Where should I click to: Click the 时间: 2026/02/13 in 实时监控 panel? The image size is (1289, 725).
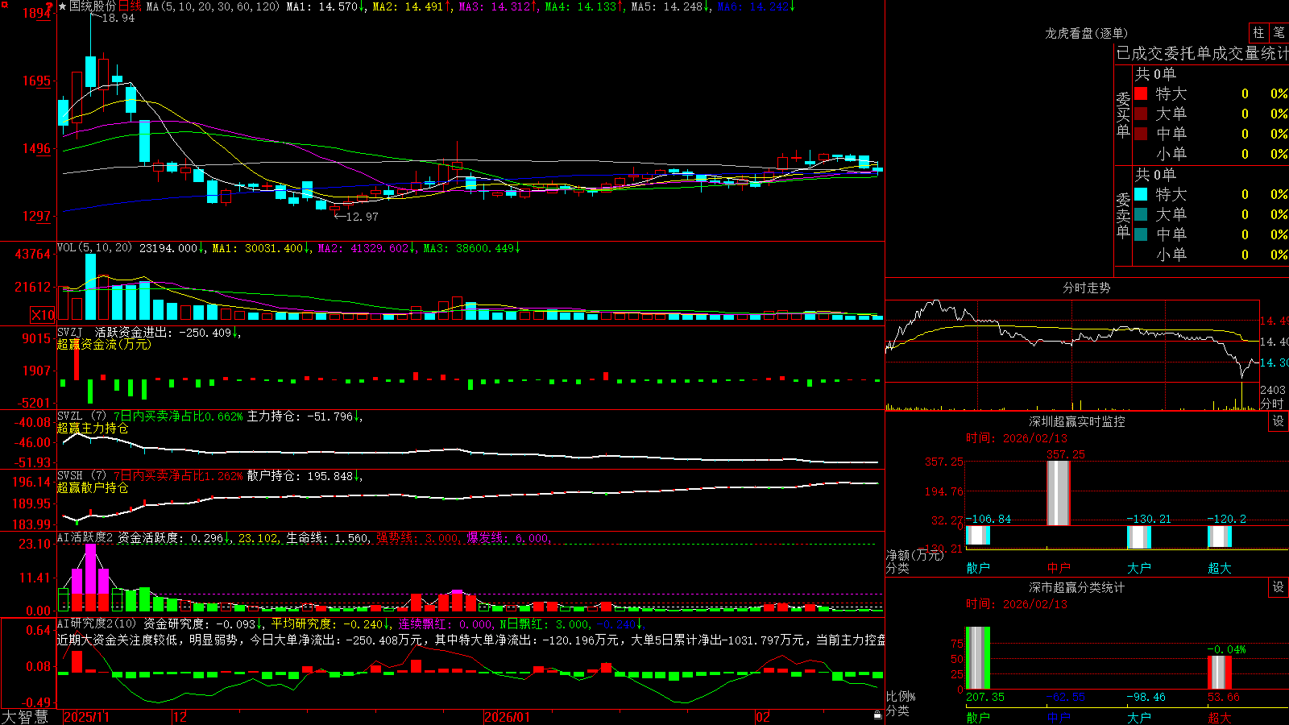point(1017,438)
